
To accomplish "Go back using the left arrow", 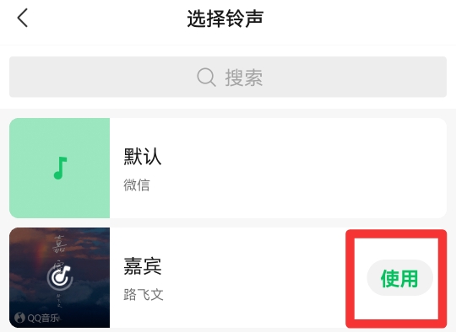I will 23,18.
